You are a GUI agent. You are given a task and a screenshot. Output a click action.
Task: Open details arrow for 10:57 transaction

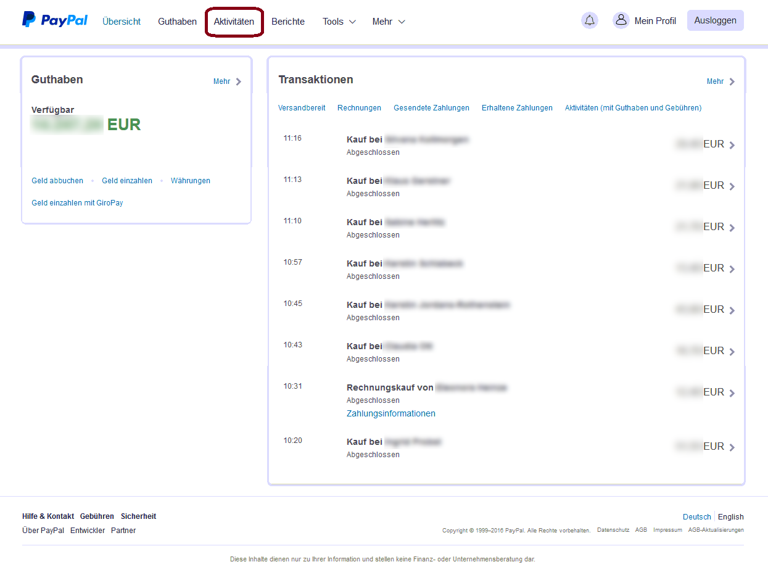pyautogui.click(x=732, y=269)
